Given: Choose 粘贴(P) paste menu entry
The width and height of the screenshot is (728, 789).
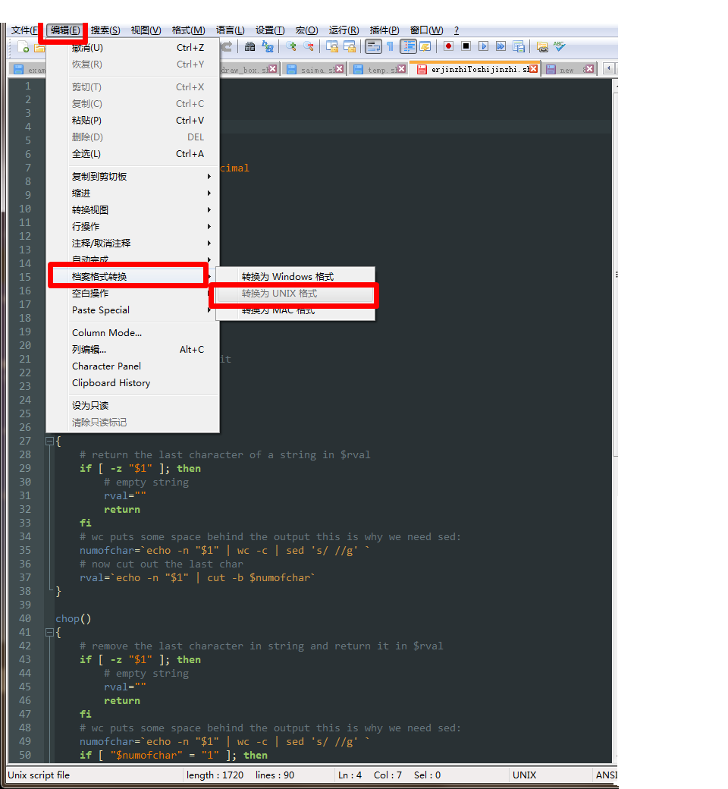Looking at the screenshot, I should (x=133, y=121).
